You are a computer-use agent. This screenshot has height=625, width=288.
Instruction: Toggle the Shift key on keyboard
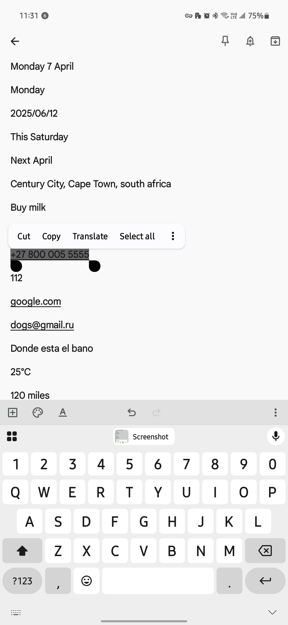[x=22, y=550]
